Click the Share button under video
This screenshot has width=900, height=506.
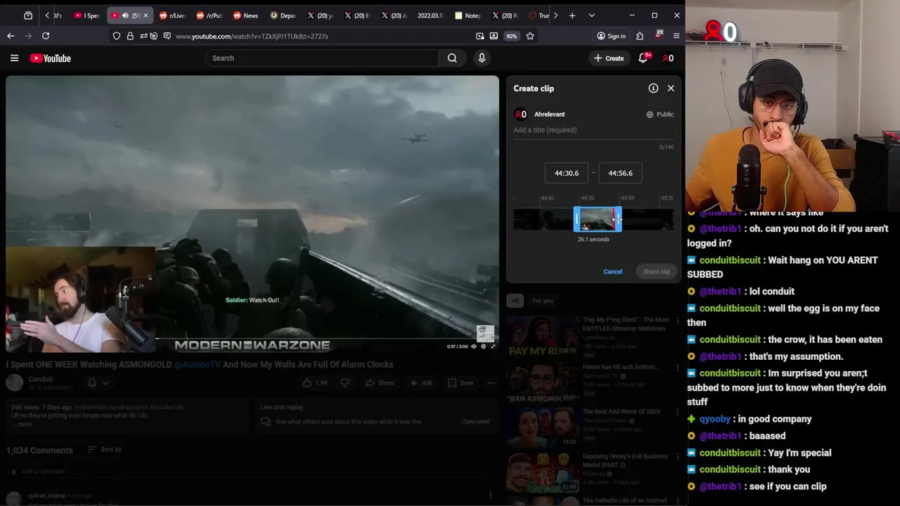(379, 383)
